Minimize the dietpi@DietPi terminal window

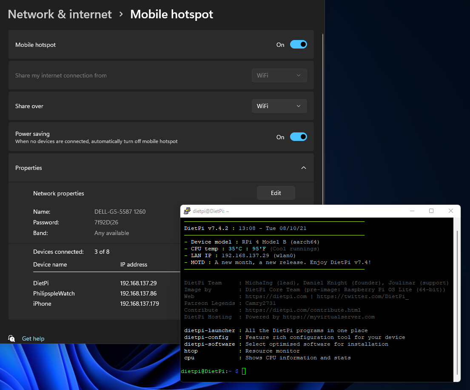[x=411, y=211]
